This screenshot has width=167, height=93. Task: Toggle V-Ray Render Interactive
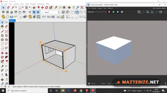[77, 12]
